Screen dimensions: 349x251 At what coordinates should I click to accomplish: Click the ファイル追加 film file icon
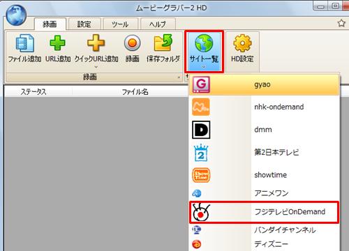click(25, 43)
